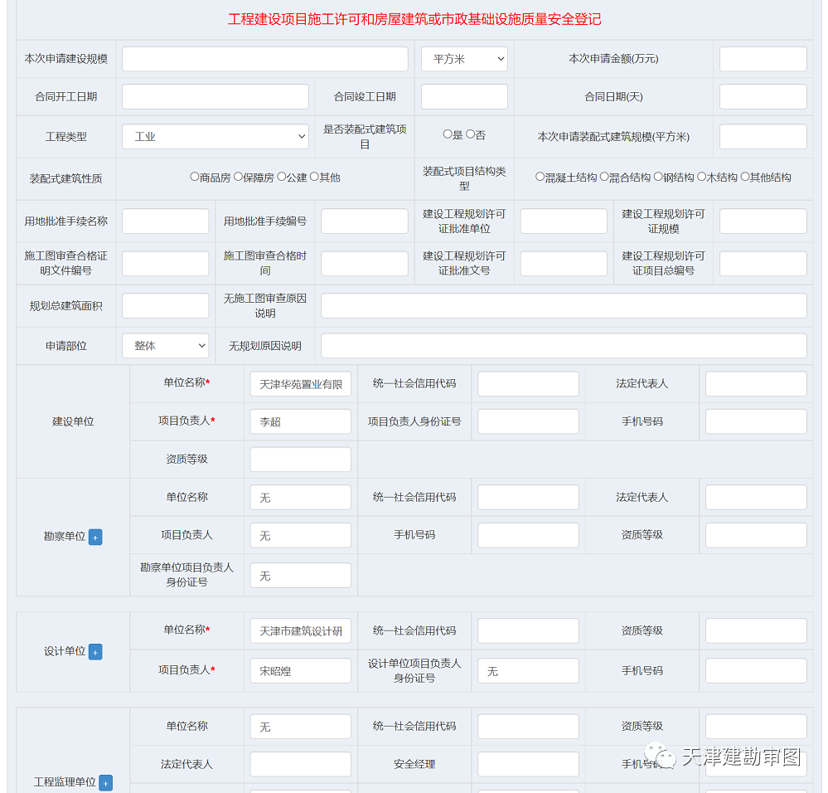
Task: Click 建设单位 手机号码 field
Action: (x=756, y=421)
